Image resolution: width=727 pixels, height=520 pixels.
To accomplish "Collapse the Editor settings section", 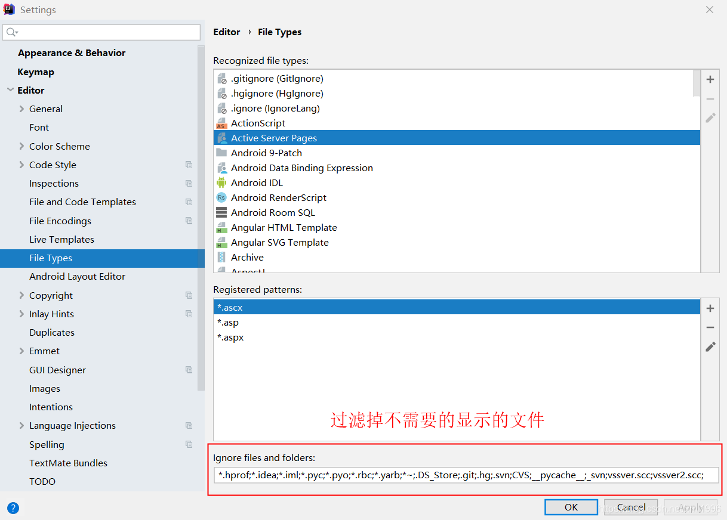I will tap(10, 90).
